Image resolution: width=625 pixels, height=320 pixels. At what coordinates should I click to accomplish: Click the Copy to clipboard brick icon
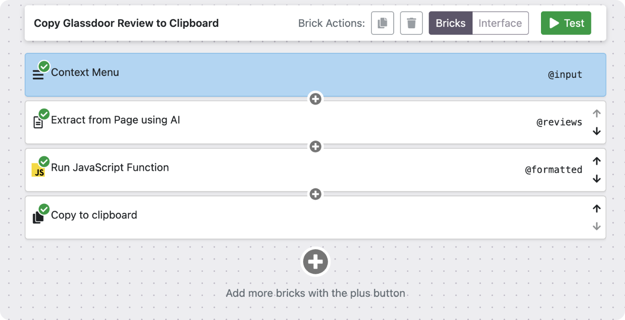click(38, 218)
